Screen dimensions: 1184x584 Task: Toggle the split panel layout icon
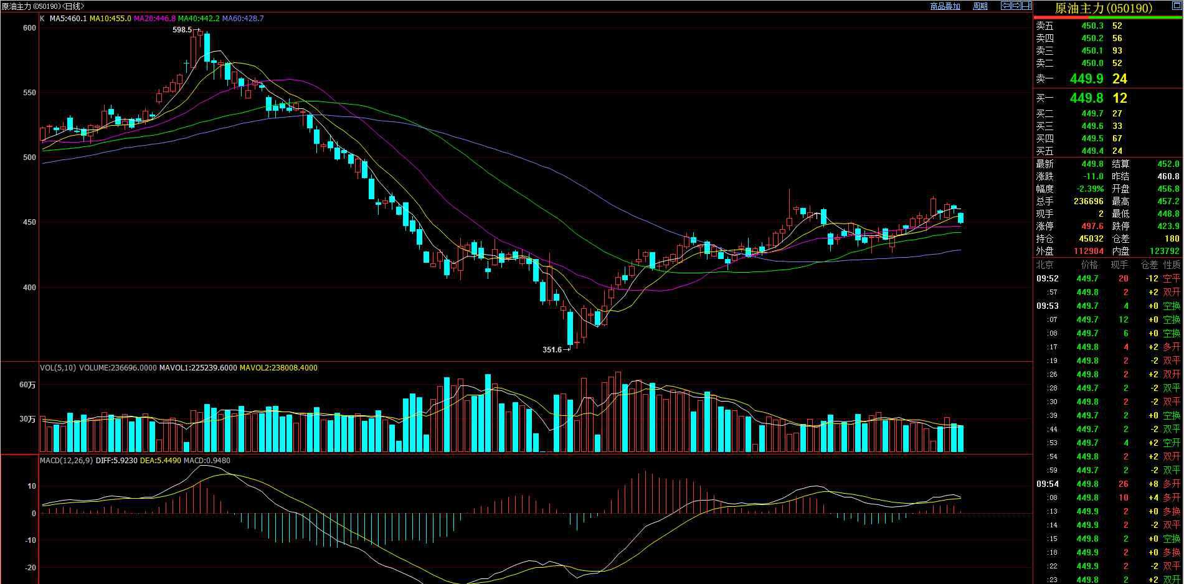1027,6
